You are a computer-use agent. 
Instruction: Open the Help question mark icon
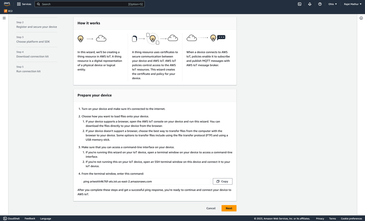point(320,4)
